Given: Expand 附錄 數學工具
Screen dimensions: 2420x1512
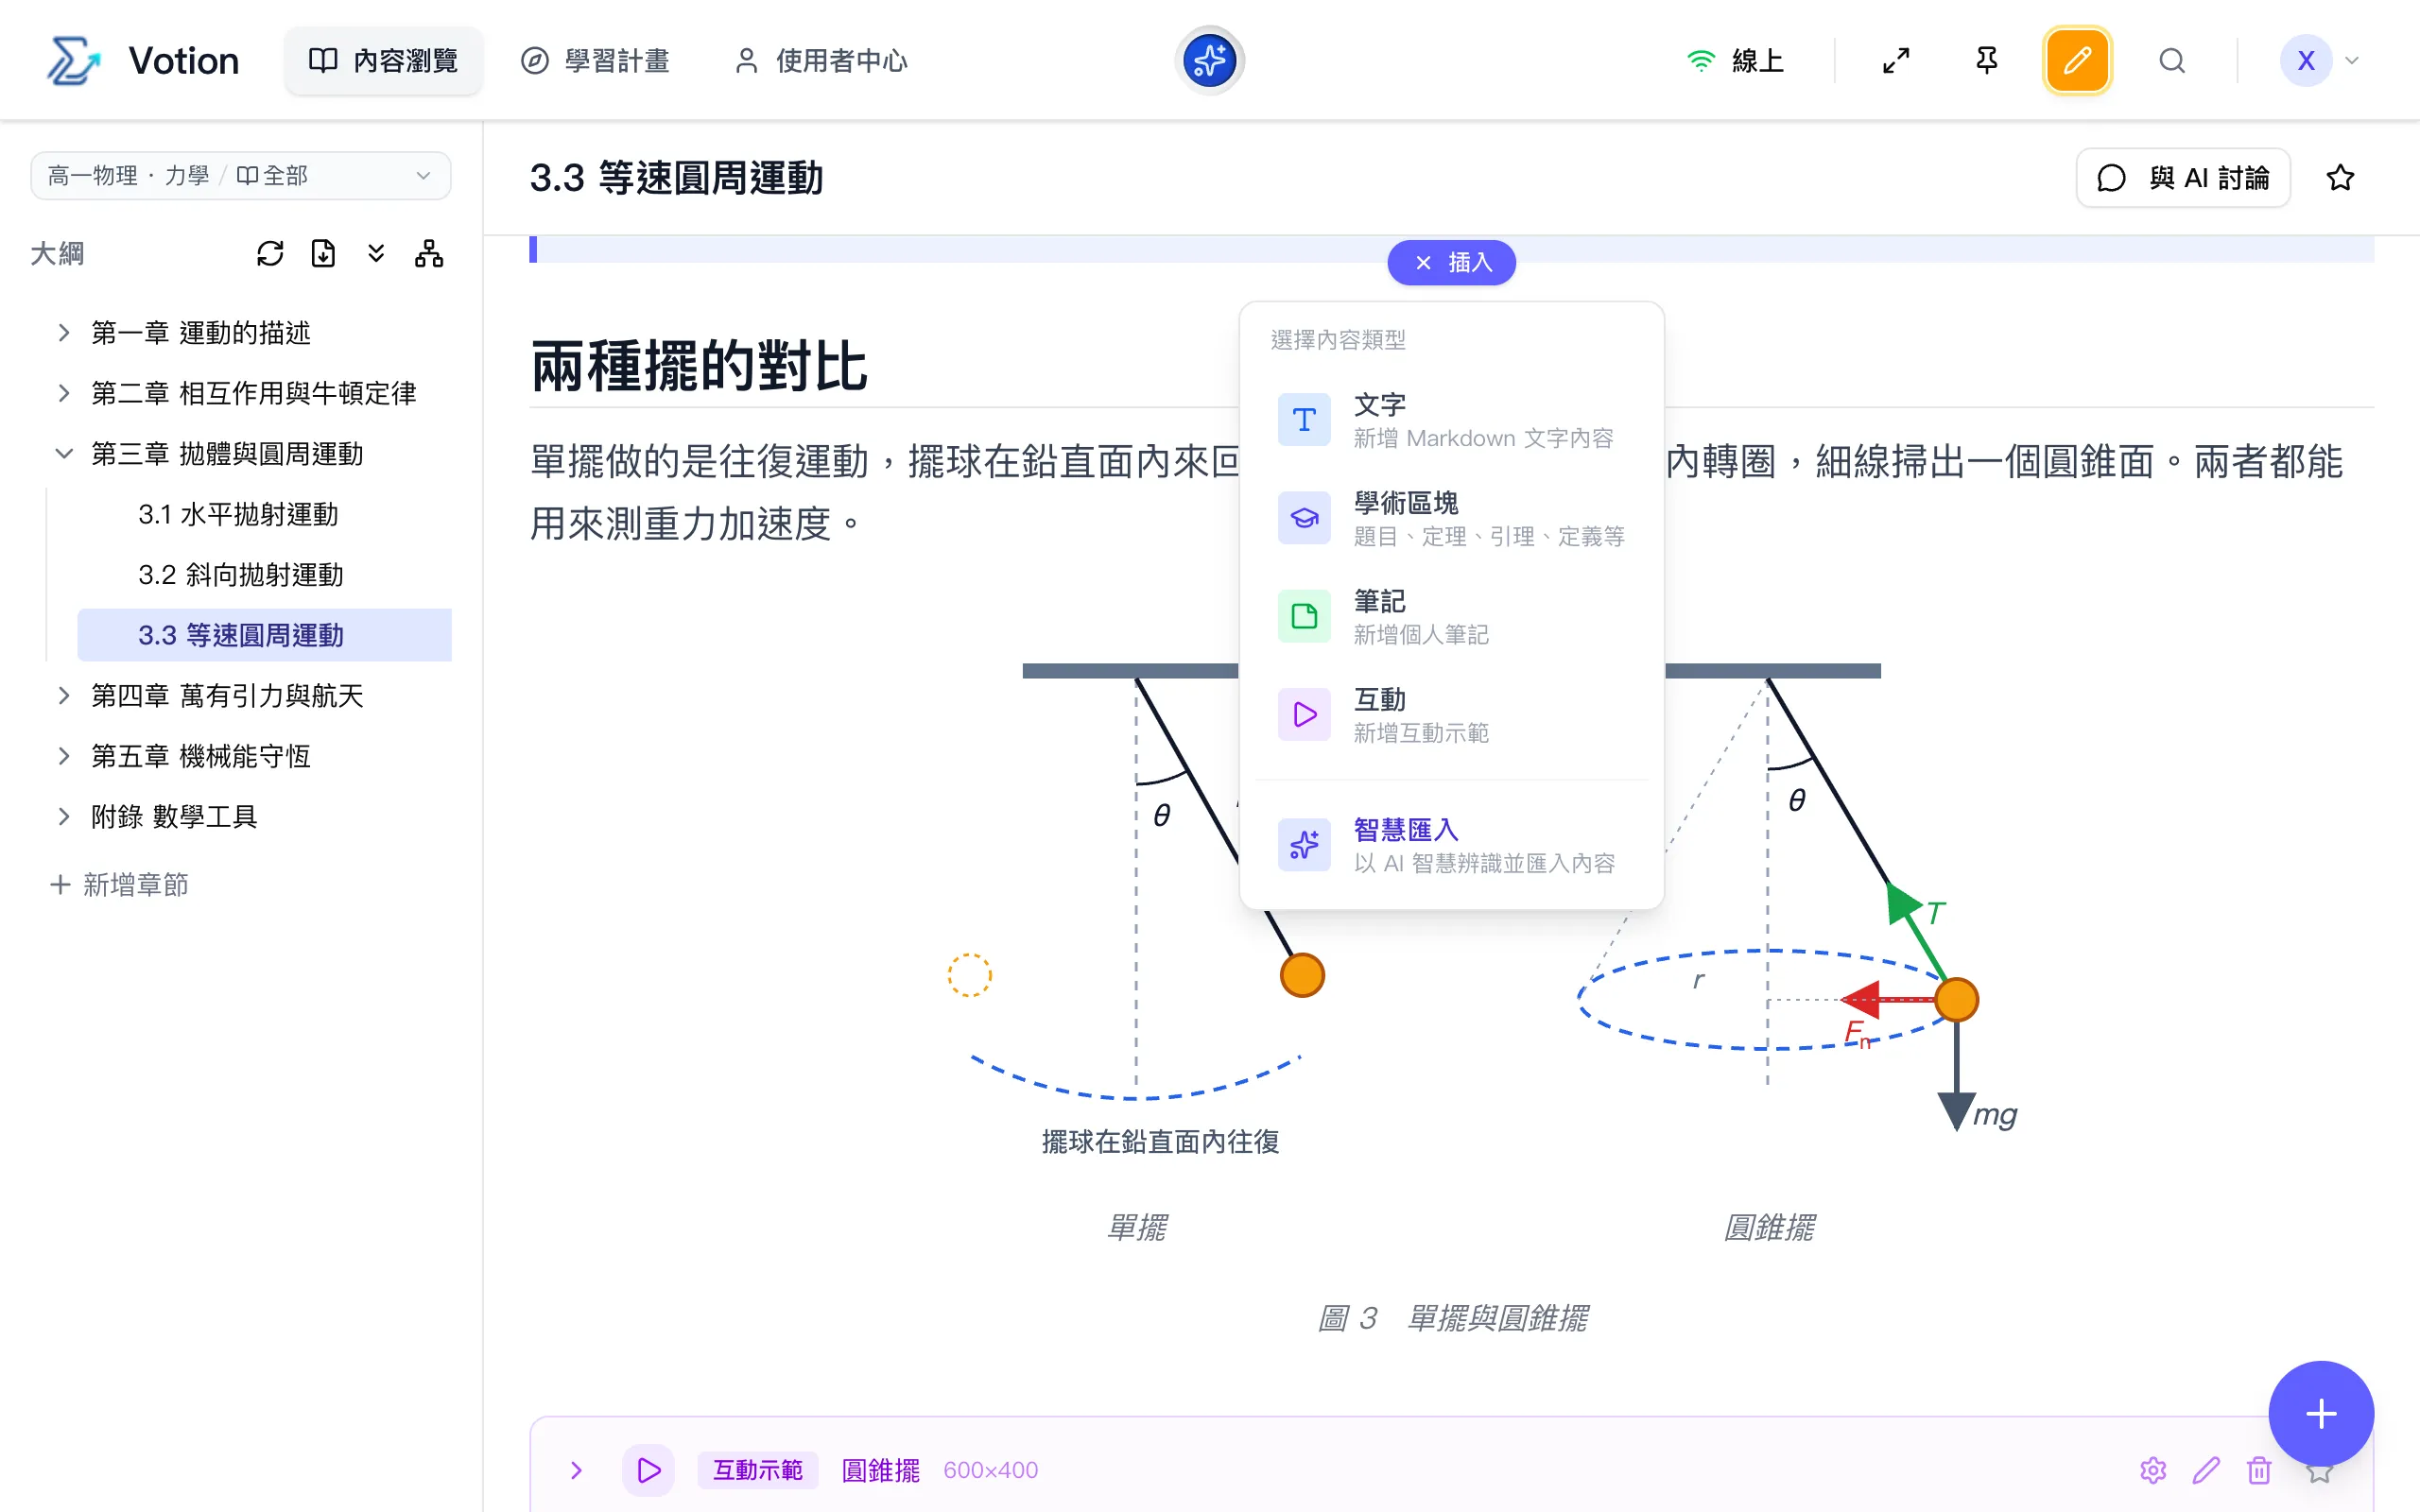Looking at the screenshot, I should pos(64,817).
